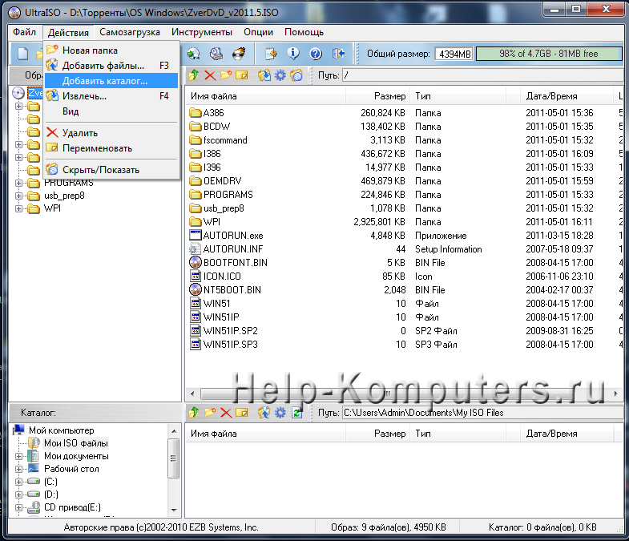
Task: Choose Переименовать from the menu
Action: tap(111, 148)
